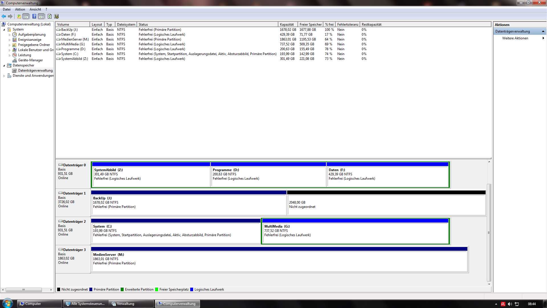This screenshot has height=308, width=547.
Task: Open the Ansicht menu
Action: [35, 9]
